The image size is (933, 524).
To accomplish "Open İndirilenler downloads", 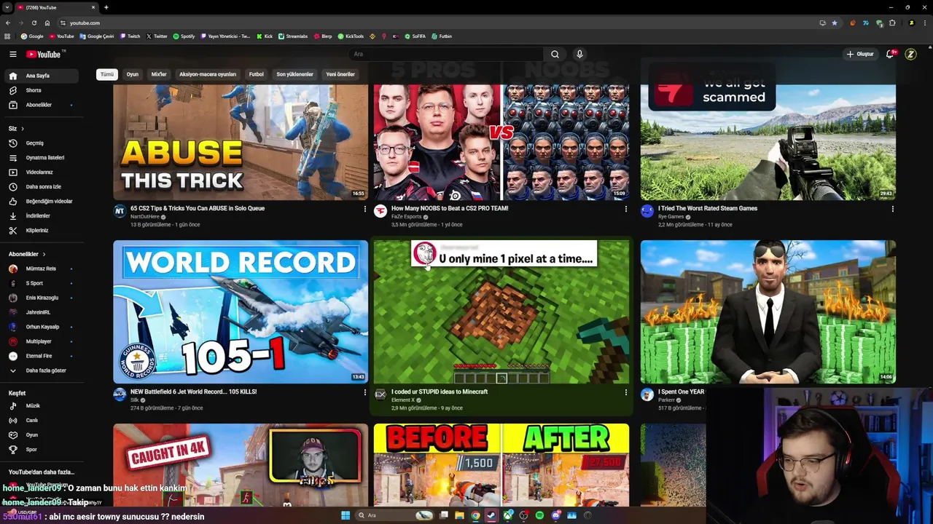I will [42, 215].
